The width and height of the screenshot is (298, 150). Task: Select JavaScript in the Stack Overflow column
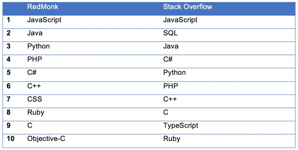180,20
